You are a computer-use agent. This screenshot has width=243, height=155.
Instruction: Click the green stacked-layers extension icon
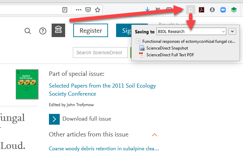(234, 10)
